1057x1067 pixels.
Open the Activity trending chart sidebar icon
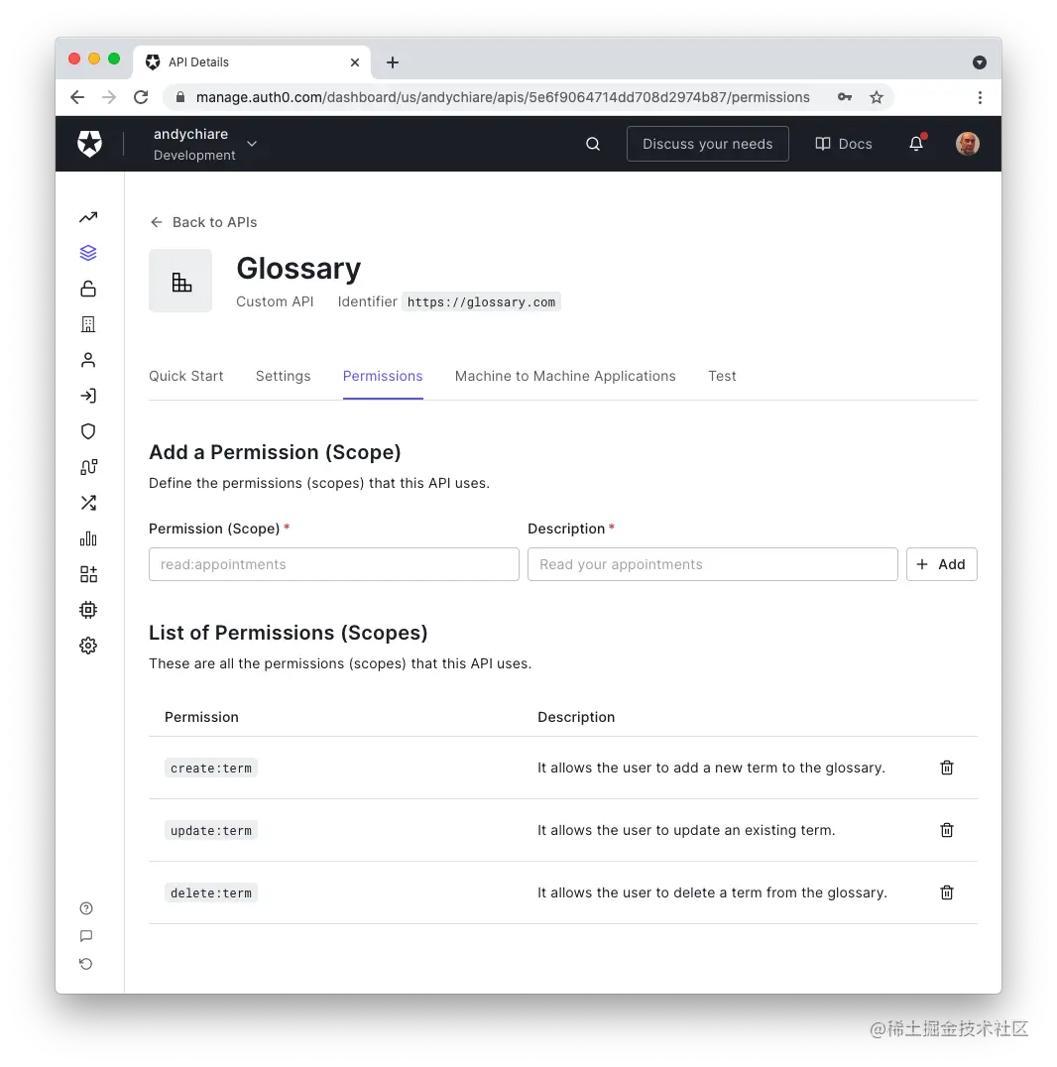pyautogui.click(x=88, y=217)
